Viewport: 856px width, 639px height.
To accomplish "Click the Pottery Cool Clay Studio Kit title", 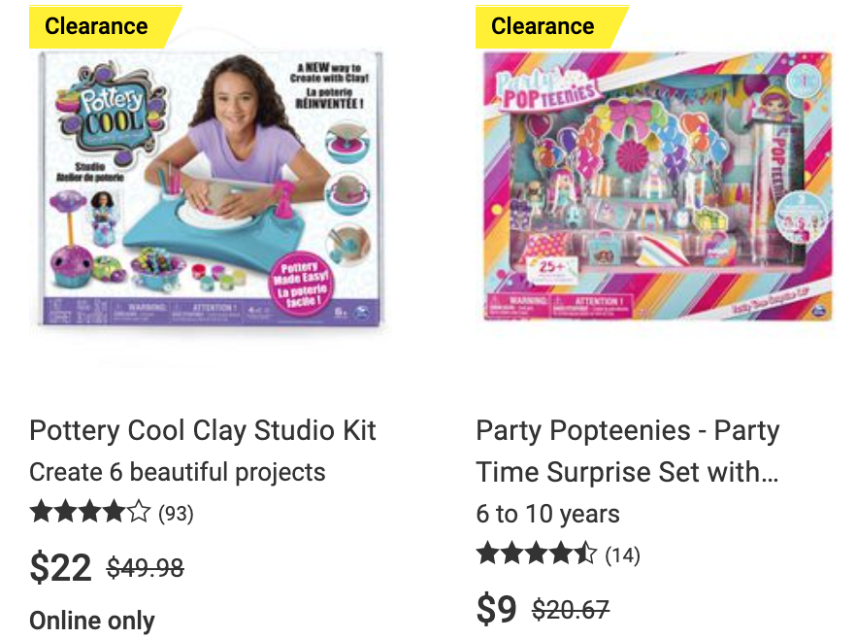I will (x=203, y=430).
